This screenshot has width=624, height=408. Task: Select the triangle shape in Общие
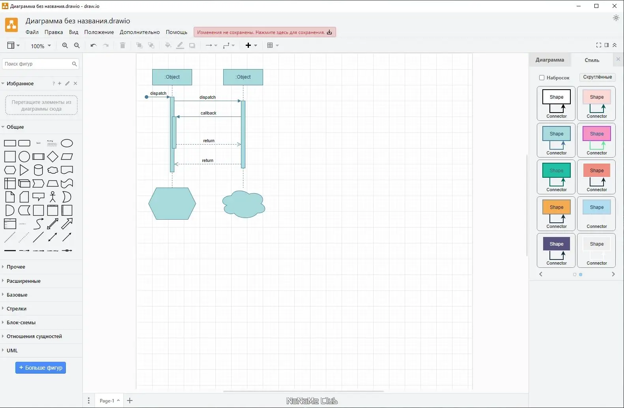click(x=24, y=170)
